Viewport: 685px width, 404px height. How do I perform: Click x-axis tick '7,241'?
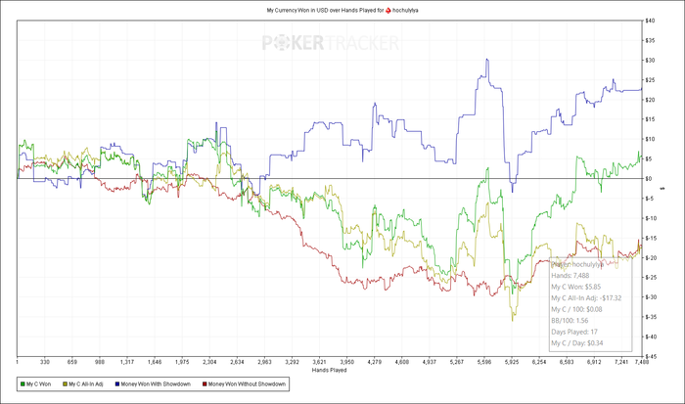pyautogui.click(x=621, y=362)
